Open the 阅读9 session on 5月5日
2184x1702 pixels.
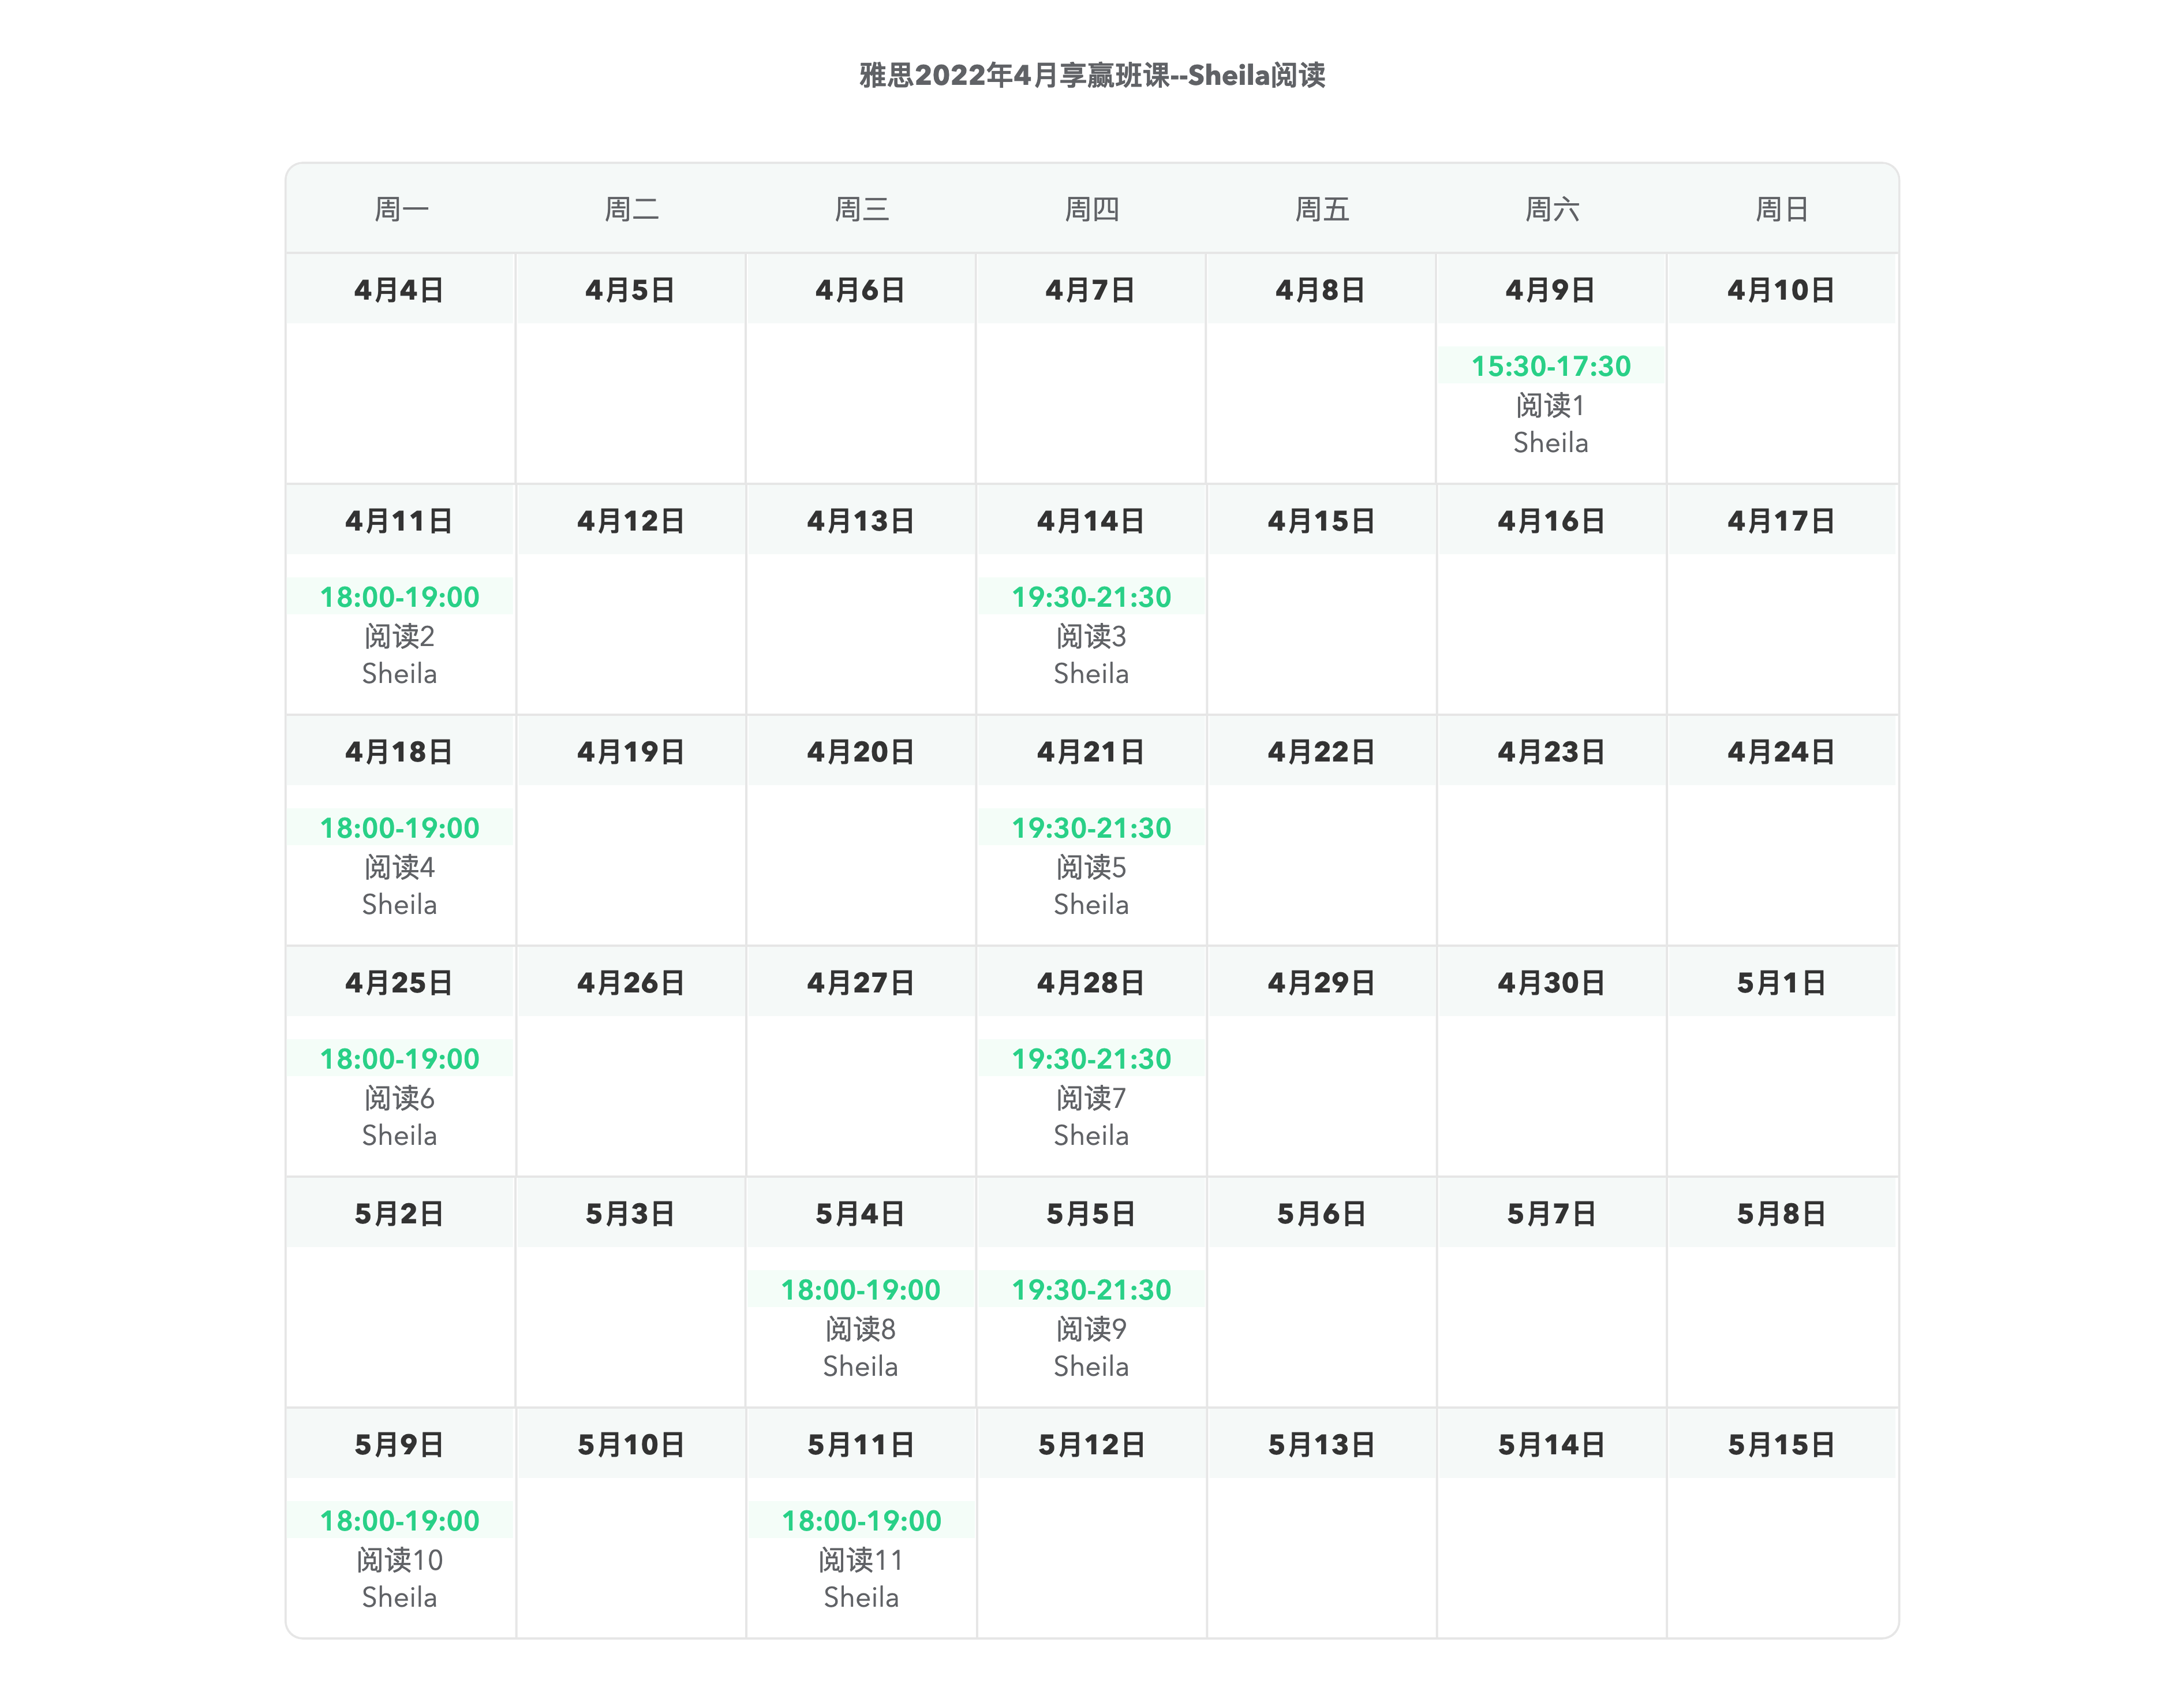pyautogui.click(x=1091, y=1329)
